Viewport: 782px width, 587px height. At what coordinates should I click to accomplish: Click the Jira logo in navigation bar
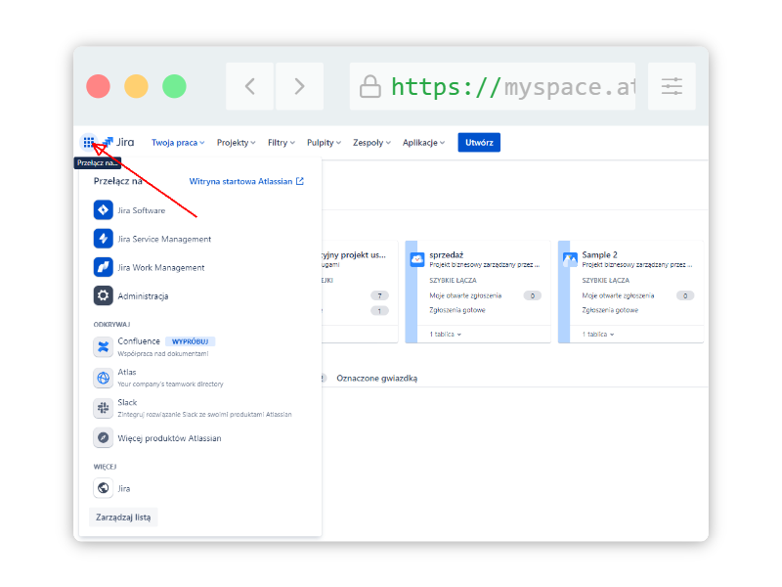[118, 142]
